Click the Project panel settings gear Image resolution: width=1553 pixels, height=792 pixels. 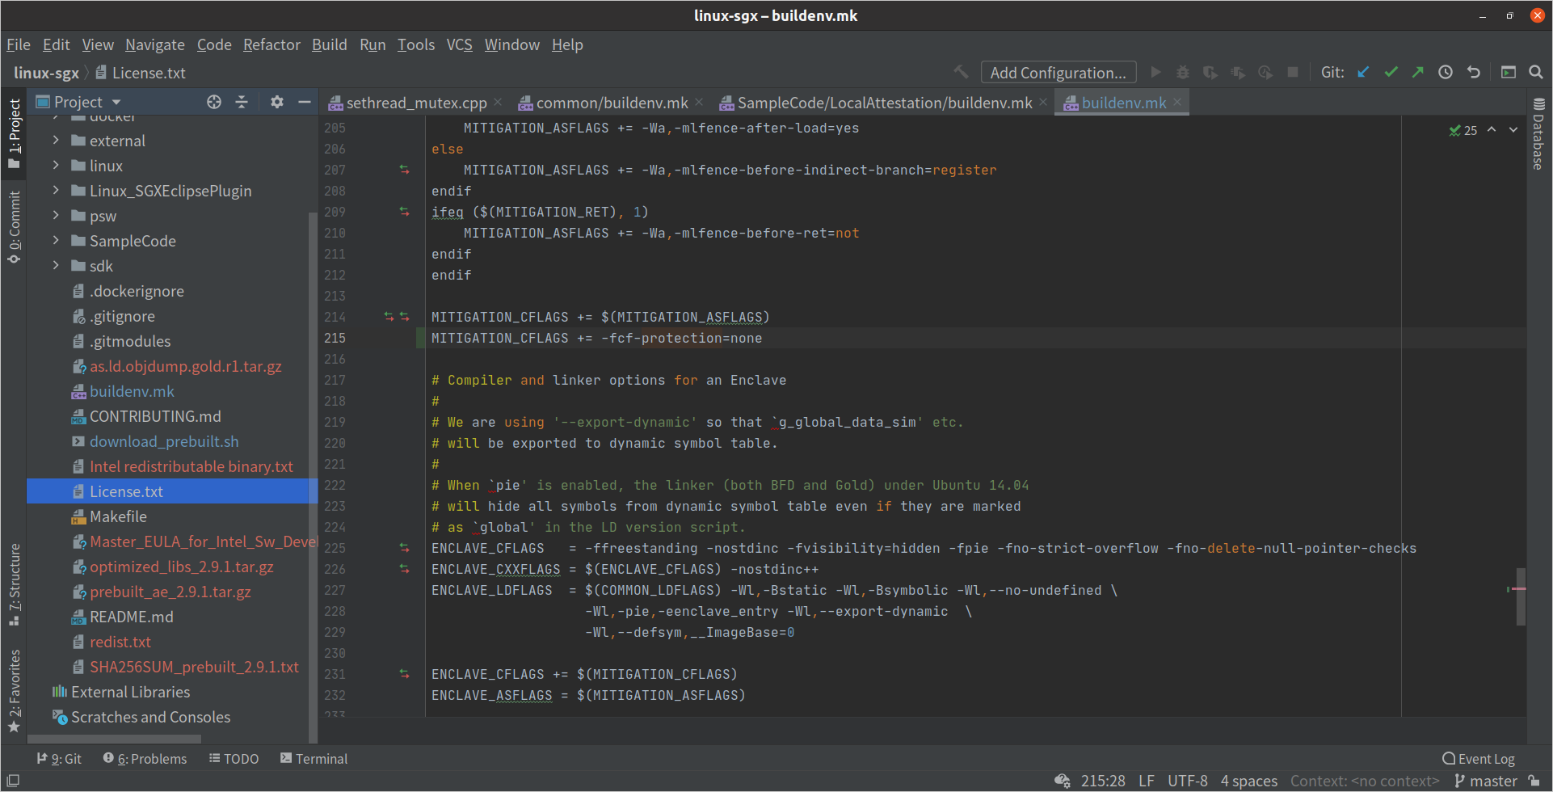click(x=277, y=102)
